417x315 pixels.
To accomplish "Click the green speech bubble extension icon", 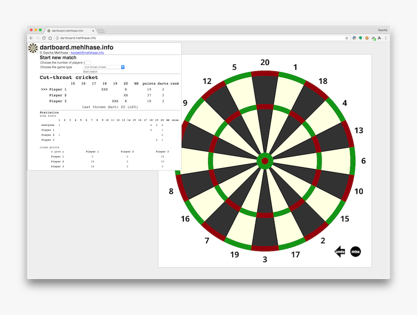I will click(x=360, y=37).
